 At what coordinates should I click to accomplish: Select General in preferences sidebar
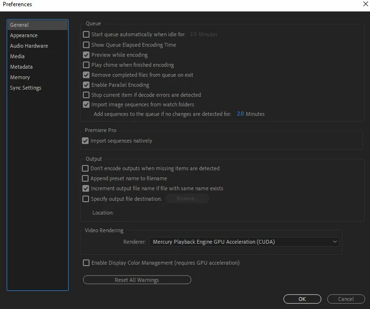(x=37, y=25)
